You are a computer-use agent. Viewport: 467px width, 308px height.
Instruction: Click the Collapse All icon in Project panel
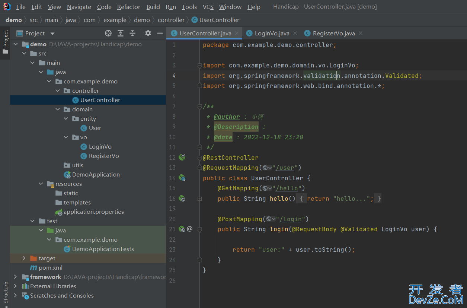132,33
